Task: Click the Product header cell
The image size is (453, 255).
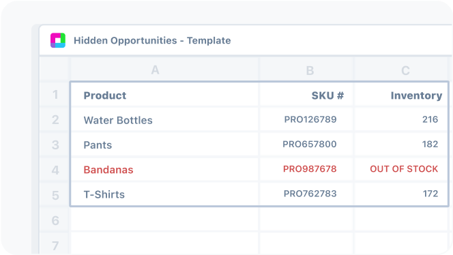Action: pos(164,95)
